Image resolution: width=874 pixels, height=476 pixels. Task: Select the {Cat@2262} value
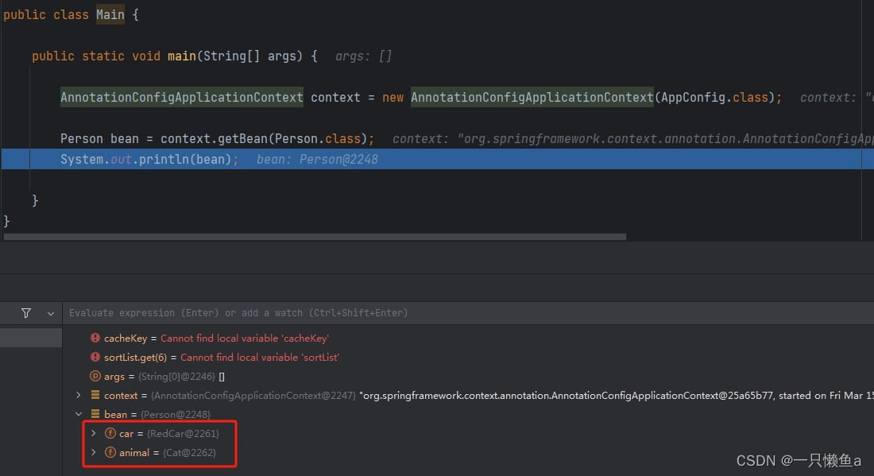coord(189,453)
